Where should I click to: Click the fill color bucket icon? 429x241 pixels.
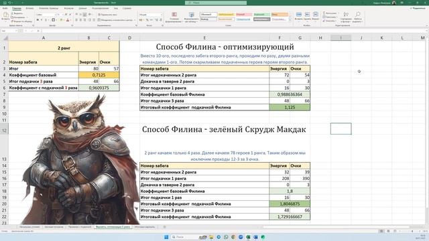click(x=62, y=19)
